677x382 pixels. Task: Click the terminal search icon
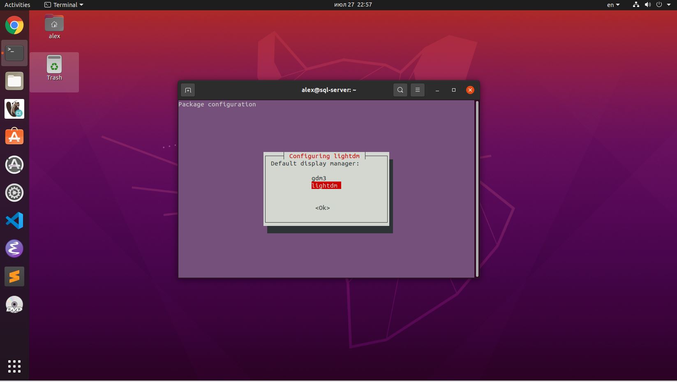400,90
